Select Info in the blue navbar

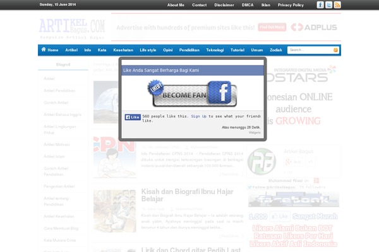click(x=88, y=50)
